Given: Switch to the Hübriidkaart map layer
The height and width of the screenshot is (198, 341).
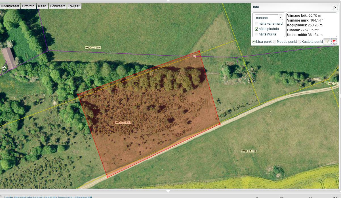Looking at the screenshot, I should (10, 6).
